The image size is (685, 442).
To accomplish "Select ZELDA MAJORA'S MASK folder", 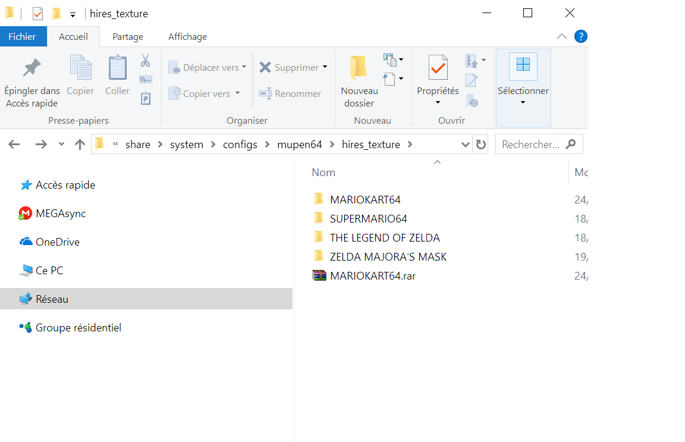I will pyautogui.click(x=388, y=256).
